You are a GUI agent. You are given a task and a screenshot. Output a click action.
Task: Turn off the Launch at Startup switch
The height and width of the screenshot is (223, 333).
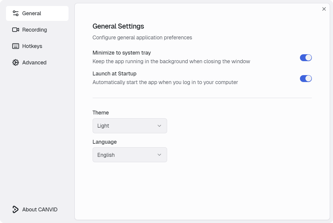(306, 79)
